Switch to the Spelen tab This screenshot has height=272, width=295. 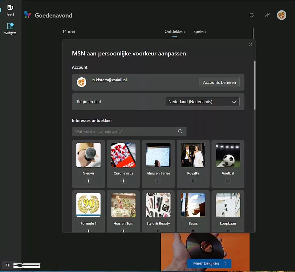pyautogui.click(x=199, y=31)
